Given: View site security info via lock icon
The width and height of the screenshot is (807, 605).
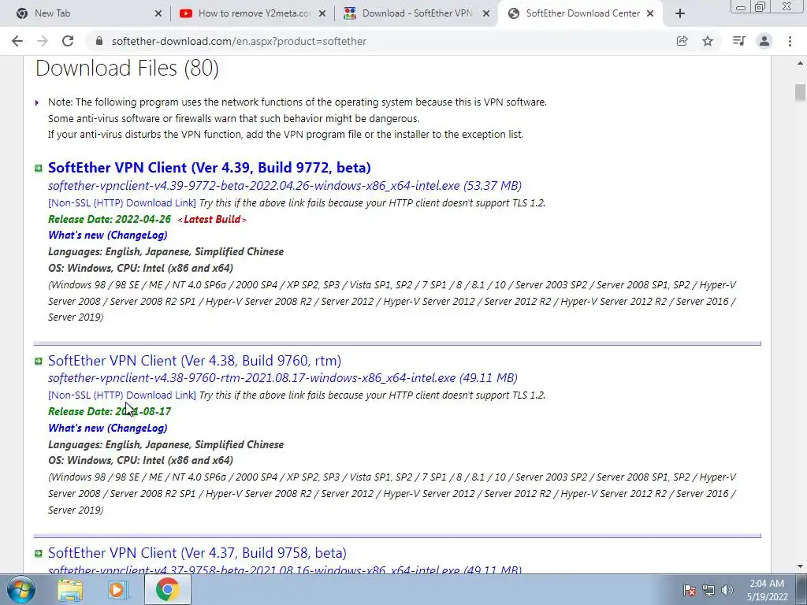Looking at the screenshot, I should [99, 41].
